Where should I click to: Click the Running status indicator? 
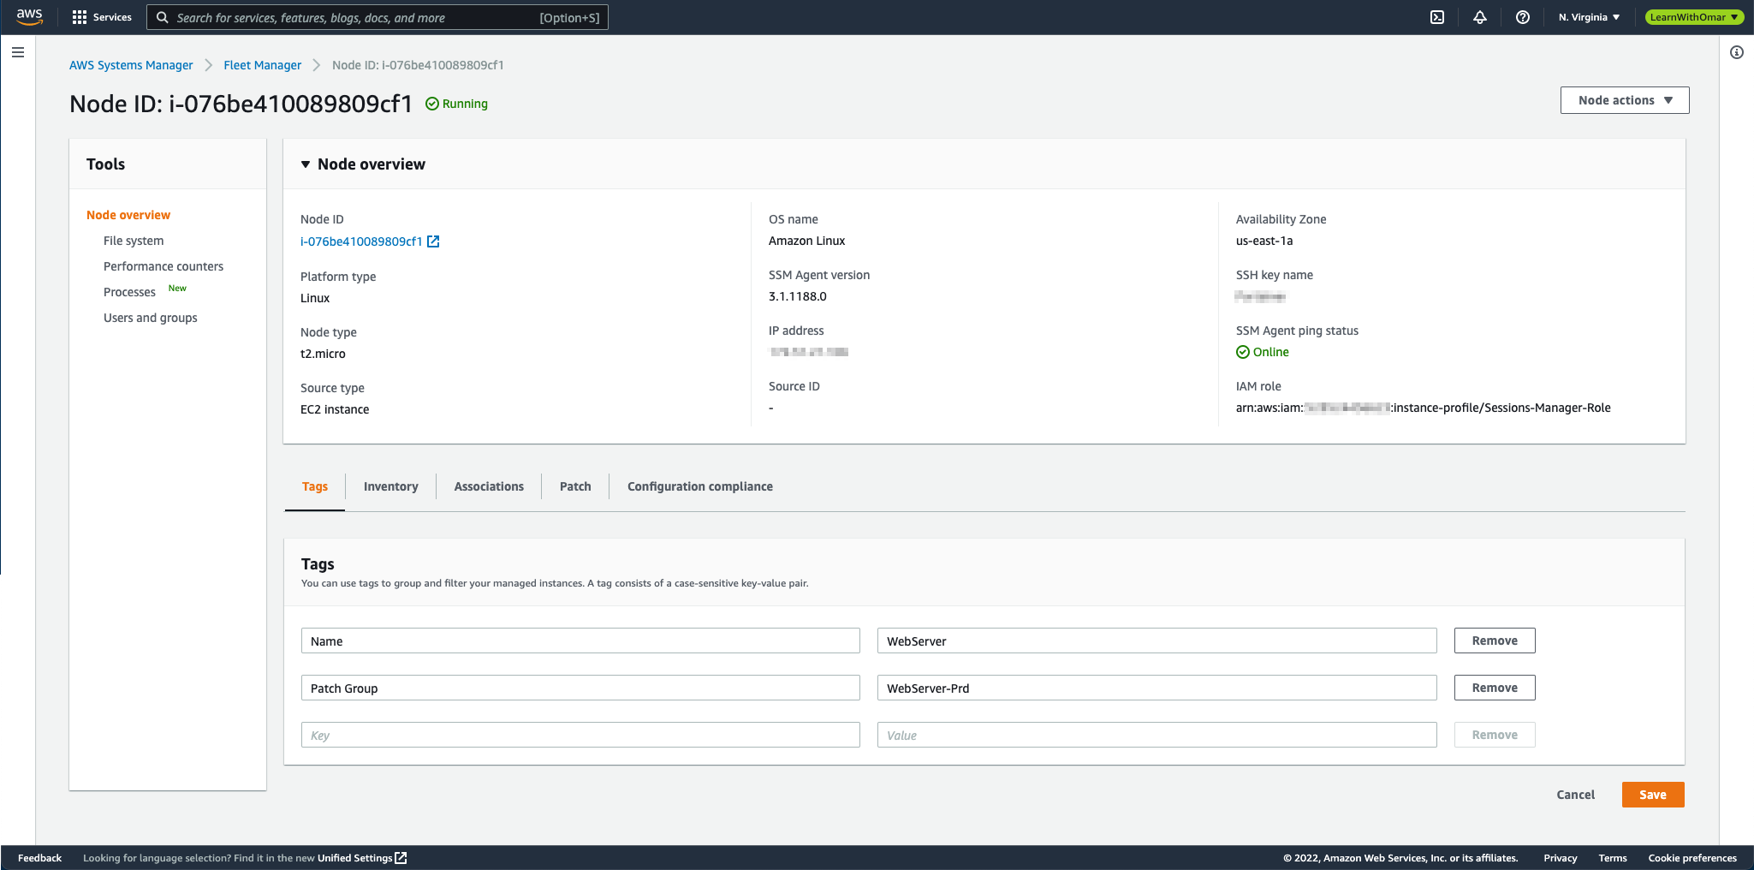point(457,104)
